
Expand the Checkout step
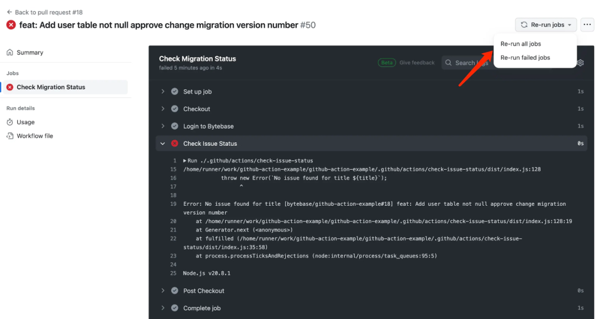163,109
